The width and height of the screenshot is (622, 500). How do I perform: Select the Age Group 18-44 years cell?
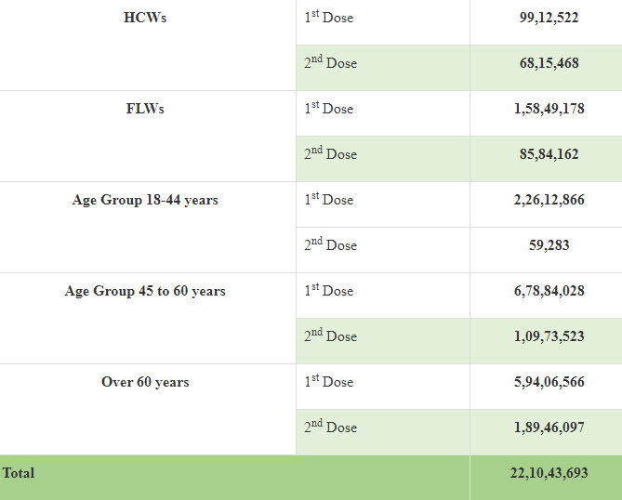145,200
